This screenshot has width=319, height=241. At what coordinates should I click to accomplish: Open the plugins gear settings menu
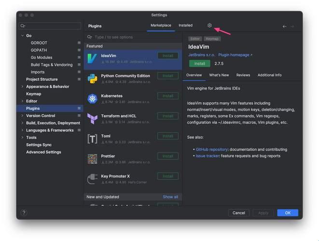(209, 26)
